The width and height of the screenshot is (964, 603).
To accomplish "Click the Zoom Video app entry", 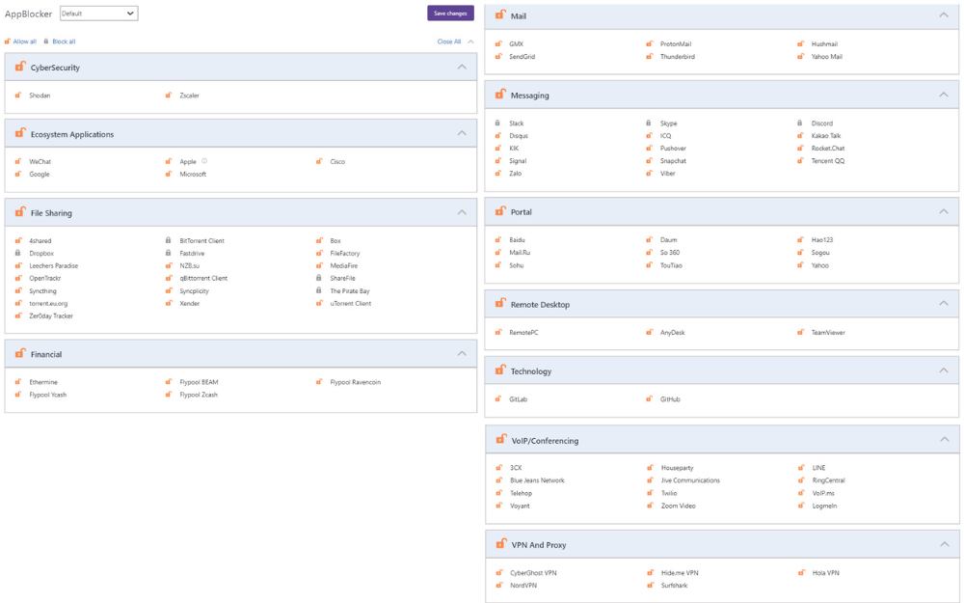I will (678, 506).
